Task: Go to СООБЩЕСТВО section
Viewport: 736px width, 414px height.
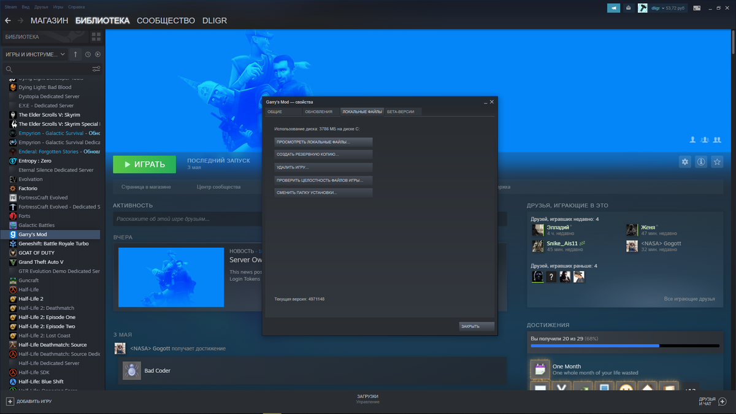Action: [x=166, y=20]
